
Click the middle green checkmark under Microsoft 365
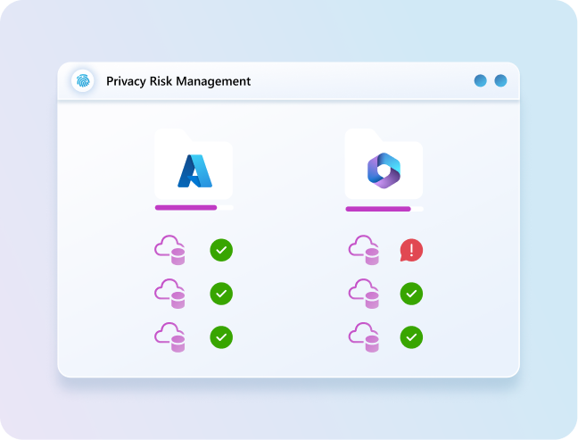(411, 294)
